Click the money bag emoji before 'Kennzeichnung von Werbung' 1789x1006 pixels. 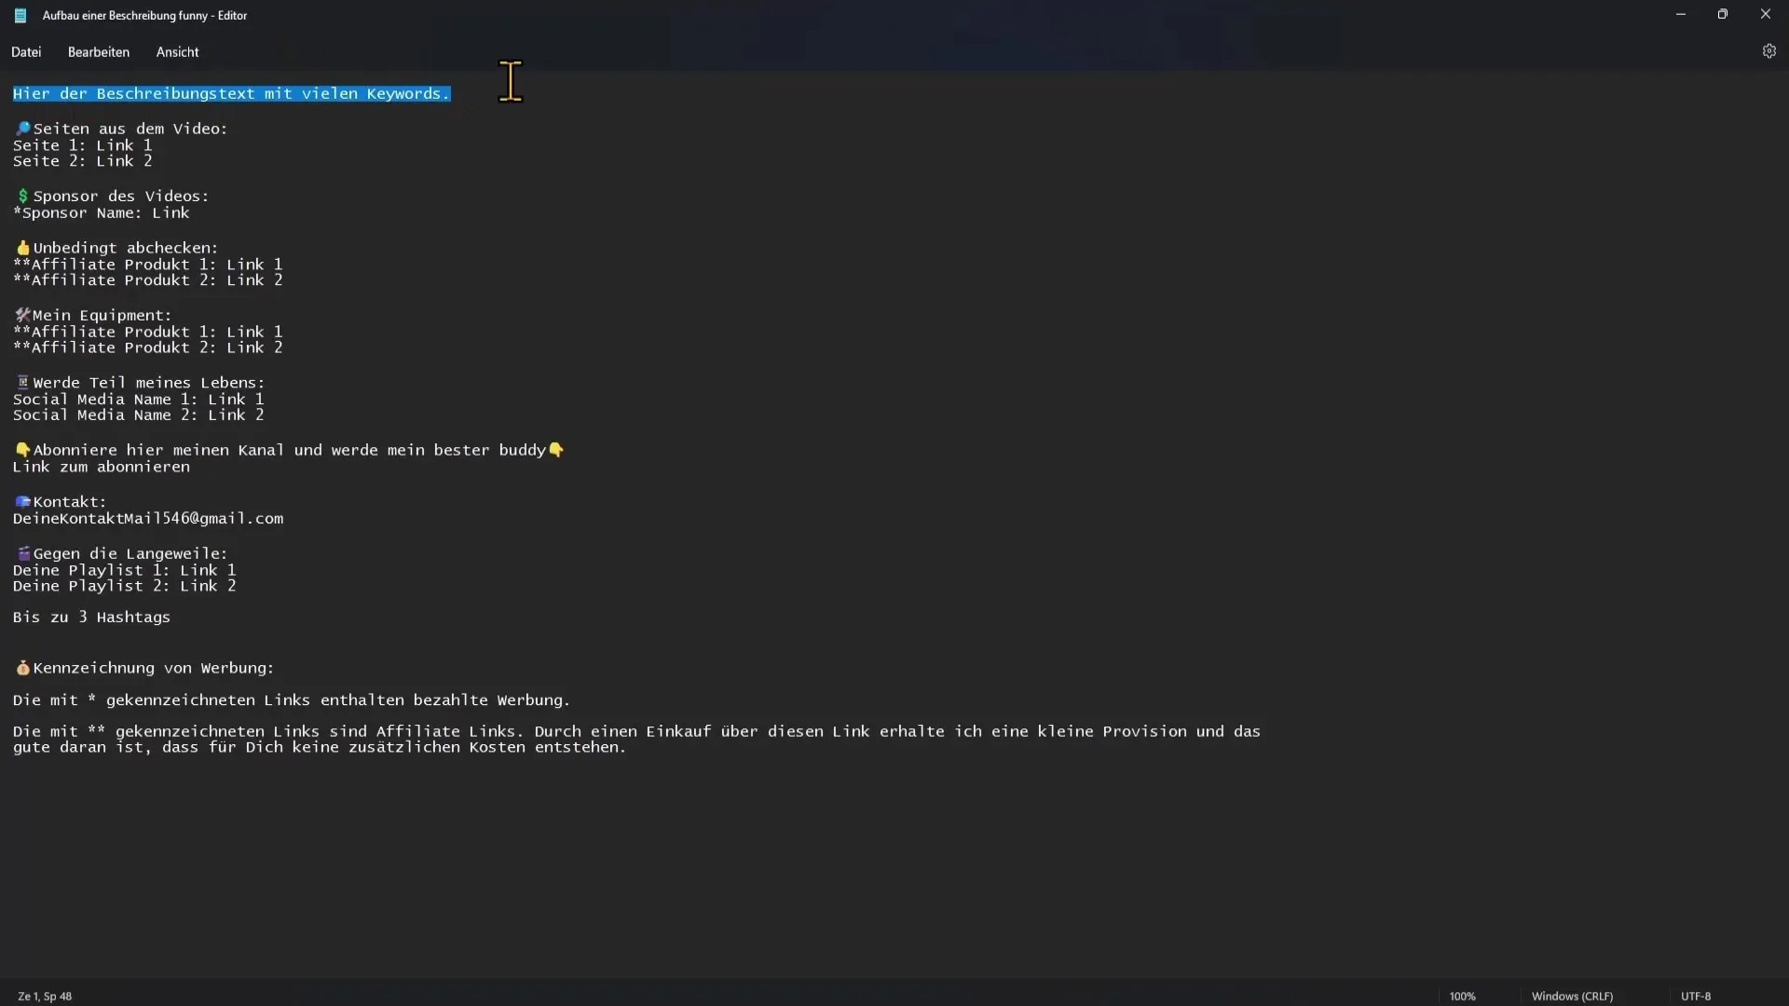[x=23, y=668]
